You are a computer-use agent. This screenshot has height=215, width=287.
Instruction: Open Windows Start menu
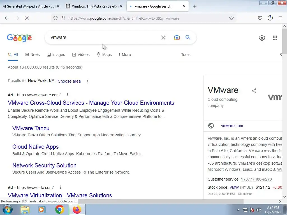click(x=7, y=209)
